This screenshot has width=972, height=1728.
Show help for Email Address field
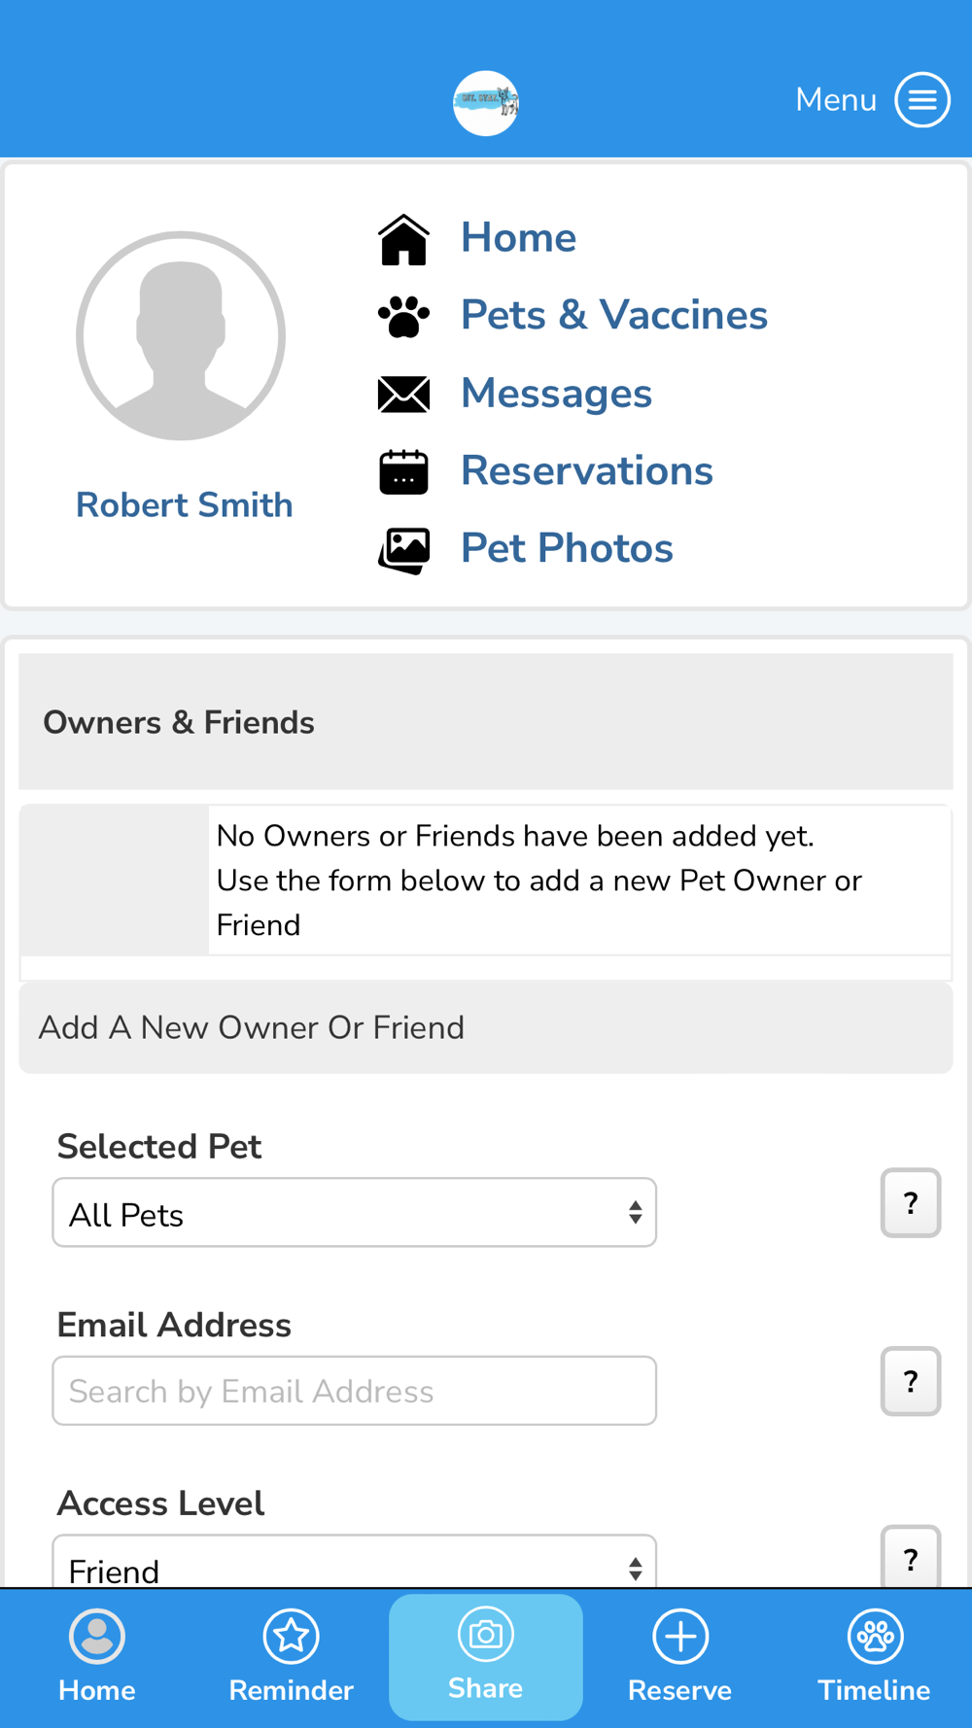click(x=911, y=1381)
